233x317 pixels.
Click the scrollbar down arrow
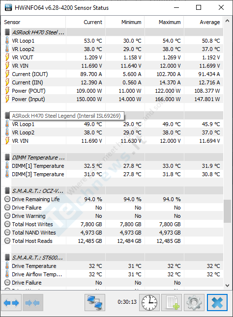coord(227,286)
